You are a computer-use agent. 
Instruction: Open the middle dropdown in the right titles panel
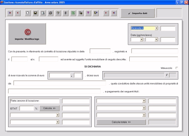pyautogui.click(x=144, y=108)
